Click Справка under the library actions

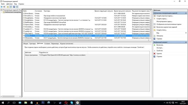[x=159, y=39]
